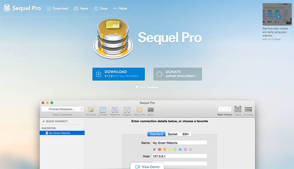Click the red close window button
The height and width of the screenshot is (169, 294).
(x=43, y=103)
